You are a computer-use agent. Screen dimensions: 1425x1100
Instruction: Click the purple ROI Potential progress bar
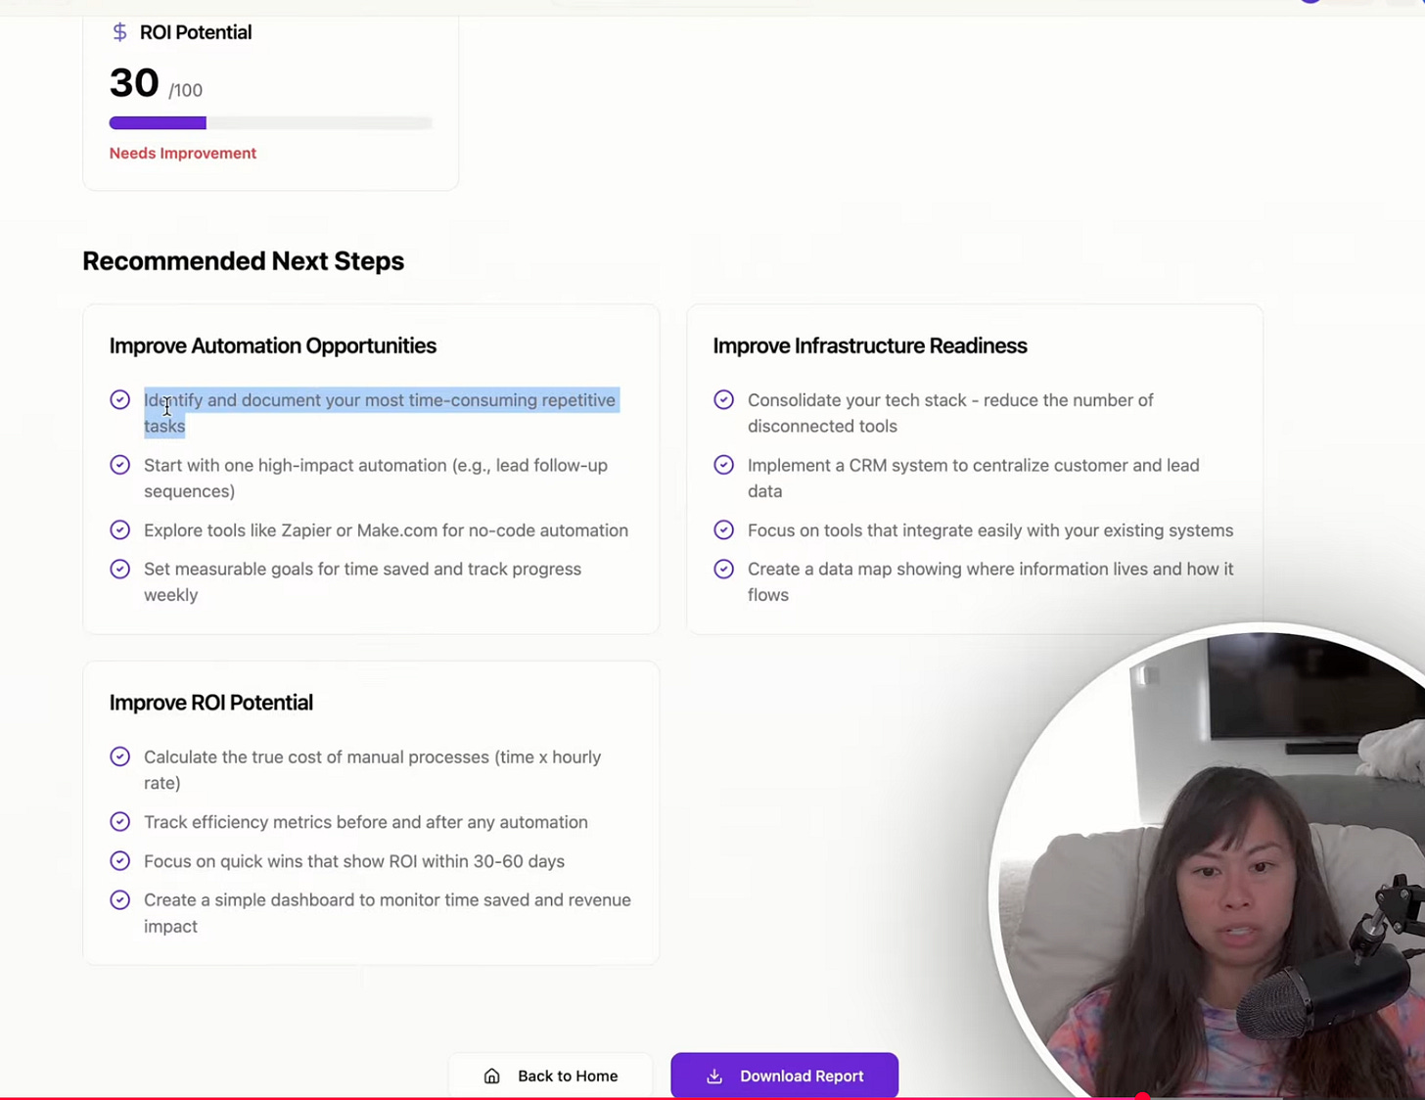(158, 123)
